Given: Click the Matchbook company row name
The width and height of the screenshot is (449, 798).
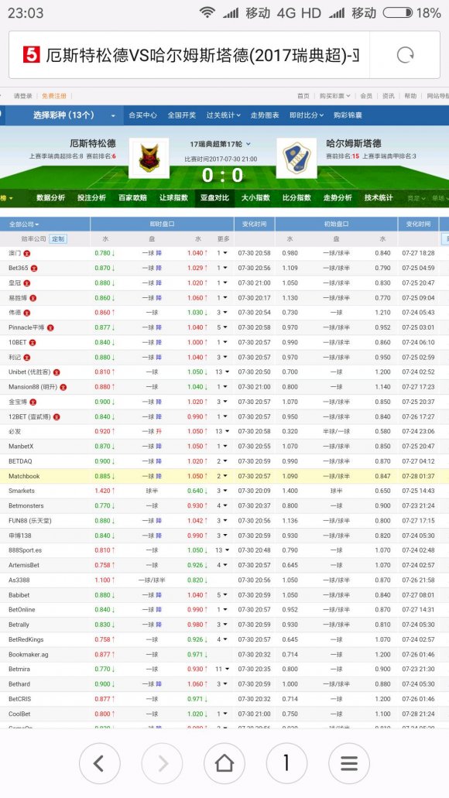Looking at the screenshot, I should pos(24,476).
